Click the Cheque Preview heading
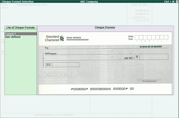 point(105,27)
